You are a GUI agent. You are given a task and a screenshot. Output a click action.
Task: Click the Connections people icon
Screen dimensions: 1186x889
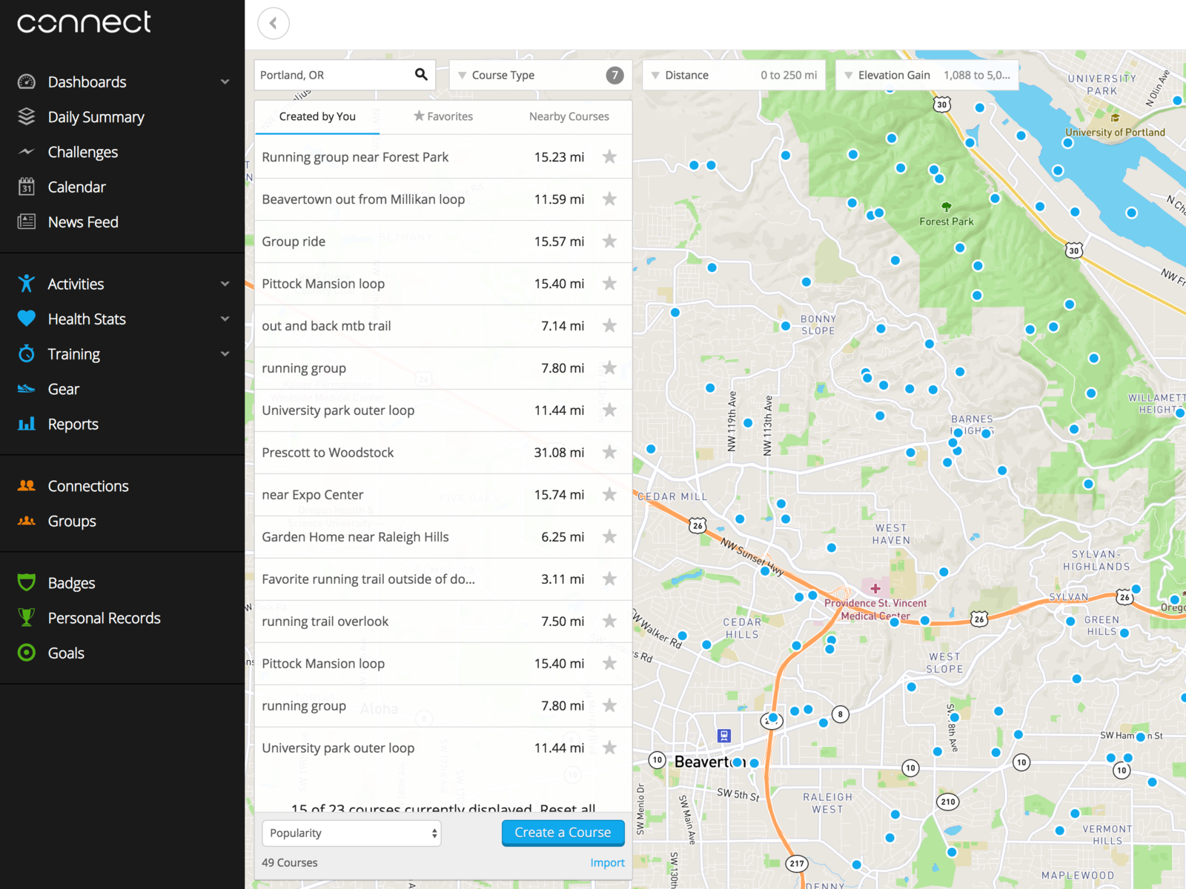[27, 486]
